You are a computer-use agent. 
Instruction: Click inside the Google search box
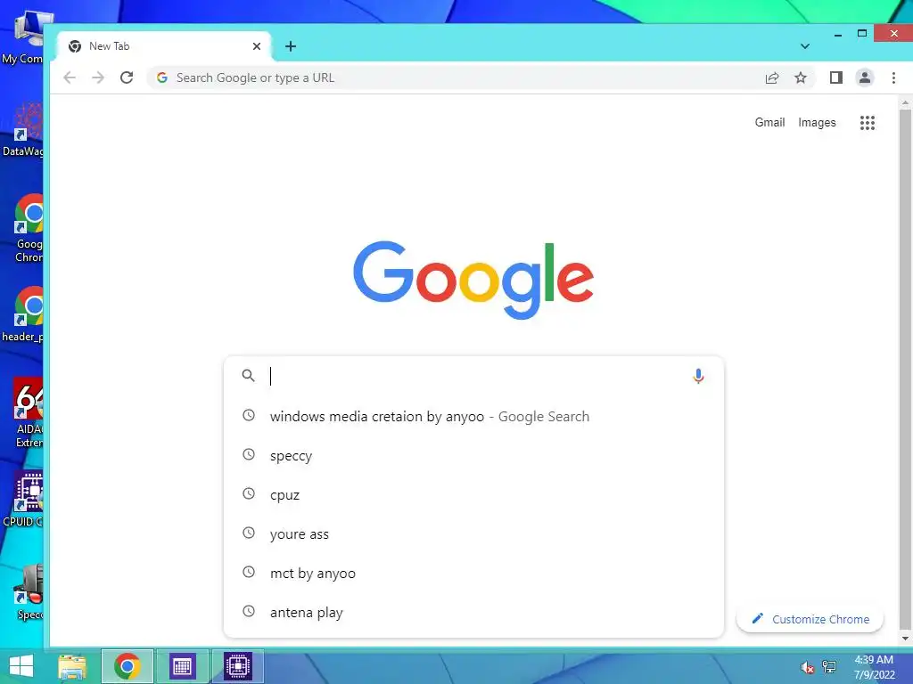[x=473, y=377]
